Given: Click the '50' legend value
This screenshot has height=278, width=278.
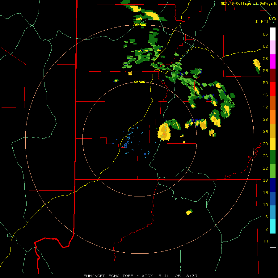Looking at the screenshot, I should click(265, 83).
